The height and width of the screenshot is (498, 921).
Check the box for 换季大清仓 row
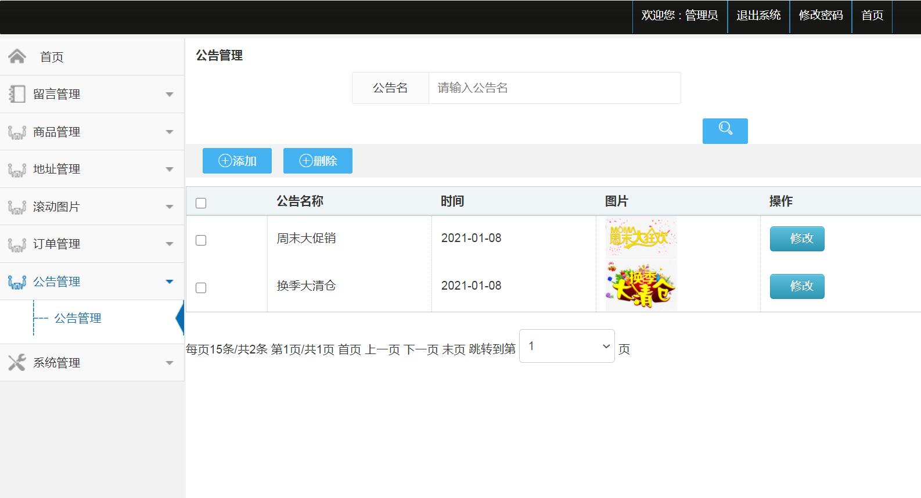(201, 287)
